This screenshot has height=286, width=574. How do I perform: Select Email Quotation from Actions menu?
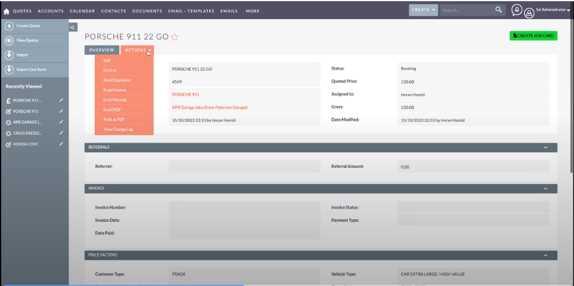[x=117, y=80]
